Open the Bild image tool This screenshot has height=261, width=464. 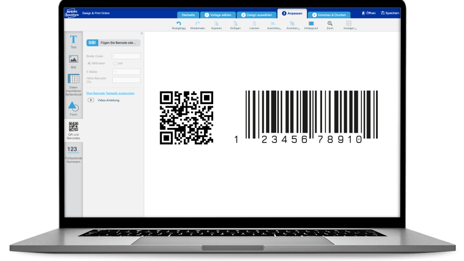click(73, 61)
